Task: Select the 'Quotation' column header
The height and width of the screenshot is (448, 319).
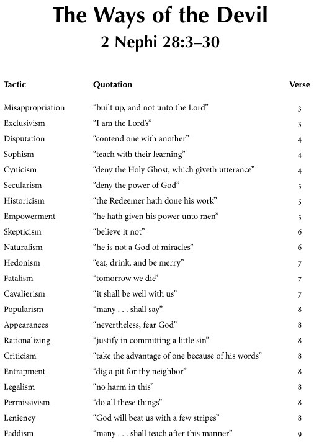Action: [112, 84]
